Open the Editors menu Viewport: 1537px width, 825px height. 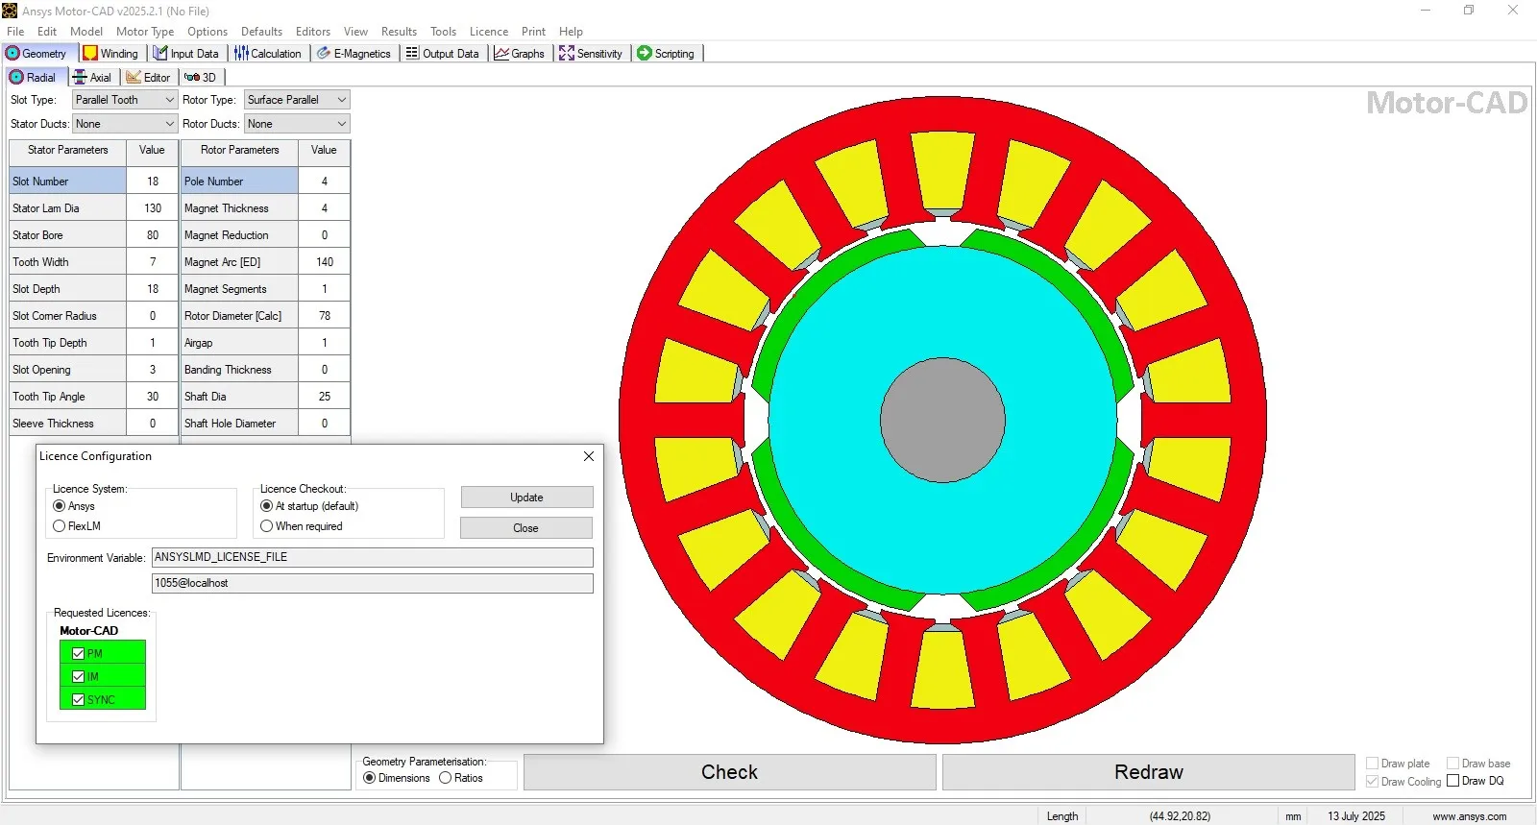pos(312,32)
